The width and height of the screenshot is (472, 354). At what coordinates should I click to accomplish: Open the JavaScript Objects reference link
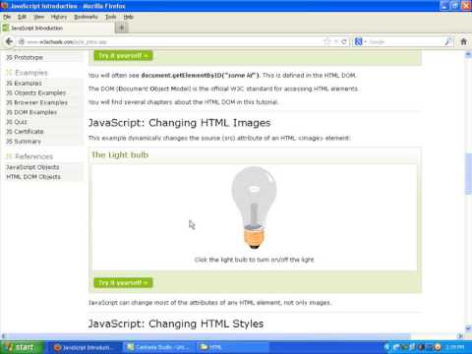pyautogui.click(x=32, y=167)
